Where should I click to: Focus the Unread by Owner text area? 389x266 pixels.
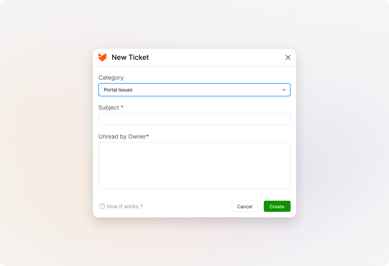[x=195, y=166]
